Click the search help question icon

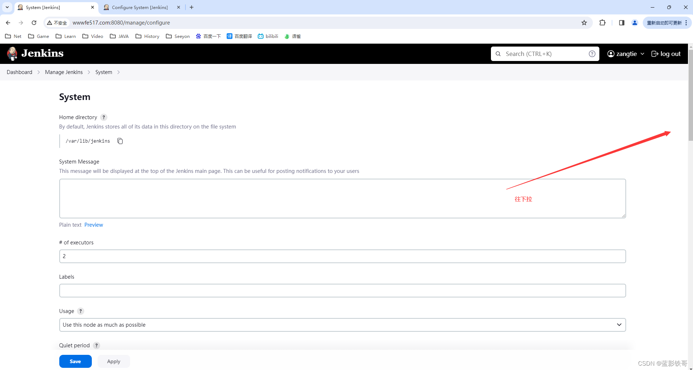coord(592,54)
